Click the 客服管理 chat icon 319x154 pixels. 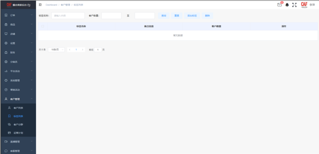[6, 151]
